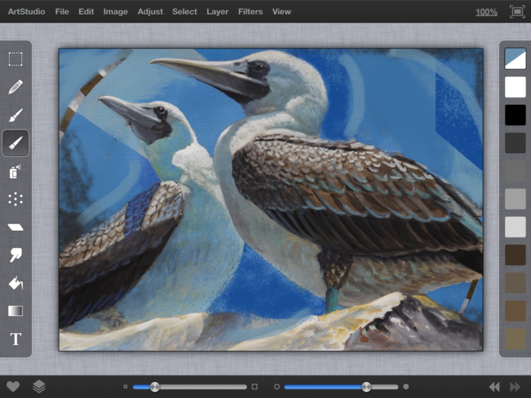Select the Smudge finger tool
This screenshot has height=398, width=531.
(x=15, y=255)
